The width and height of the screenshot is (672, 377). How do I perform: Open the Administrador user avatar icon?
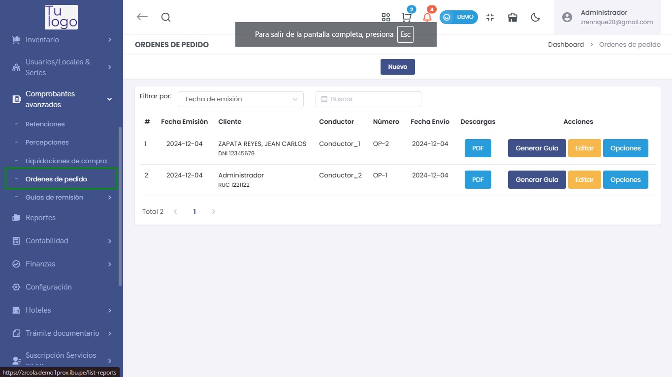click(x=567, y=17)
